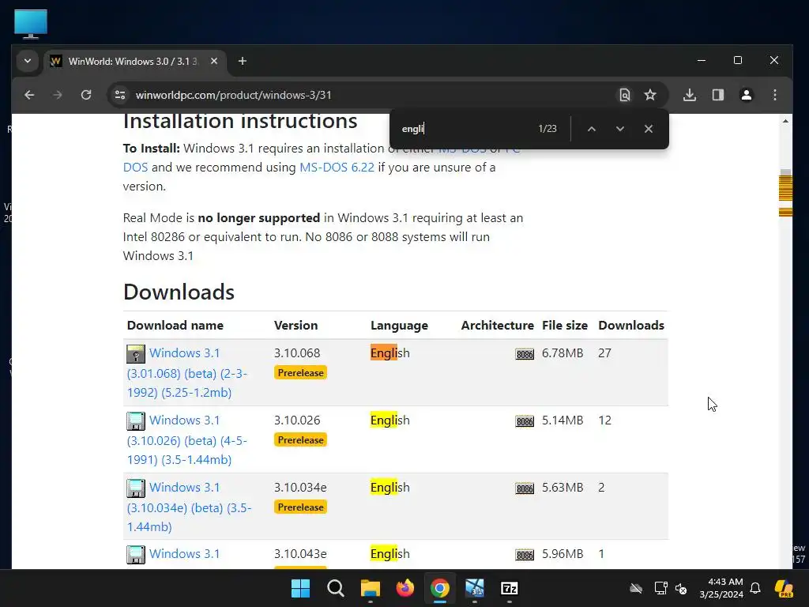The image size is (809, 607).
Task: Go back to the previous page
Action: point(29,95)
